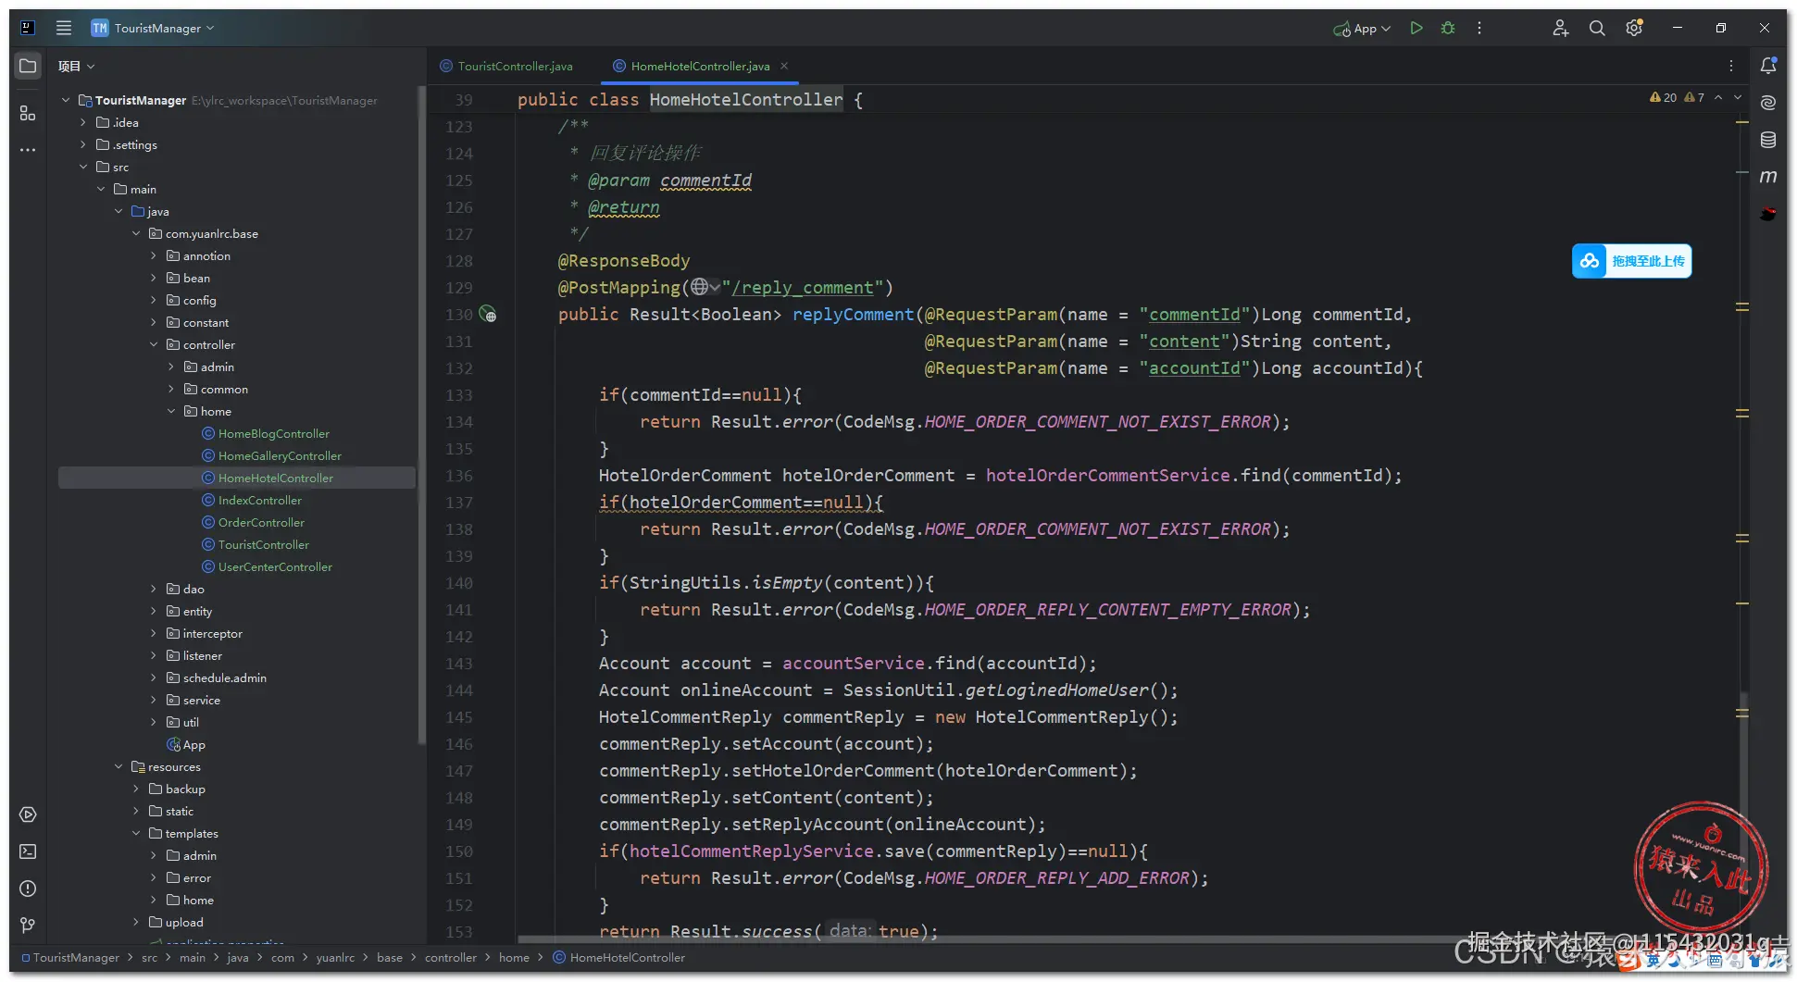Click the HomeHotelController breadcrumb
Image resolution: width=1797 pixels, height=982 pixels.
tap(628, 957)
